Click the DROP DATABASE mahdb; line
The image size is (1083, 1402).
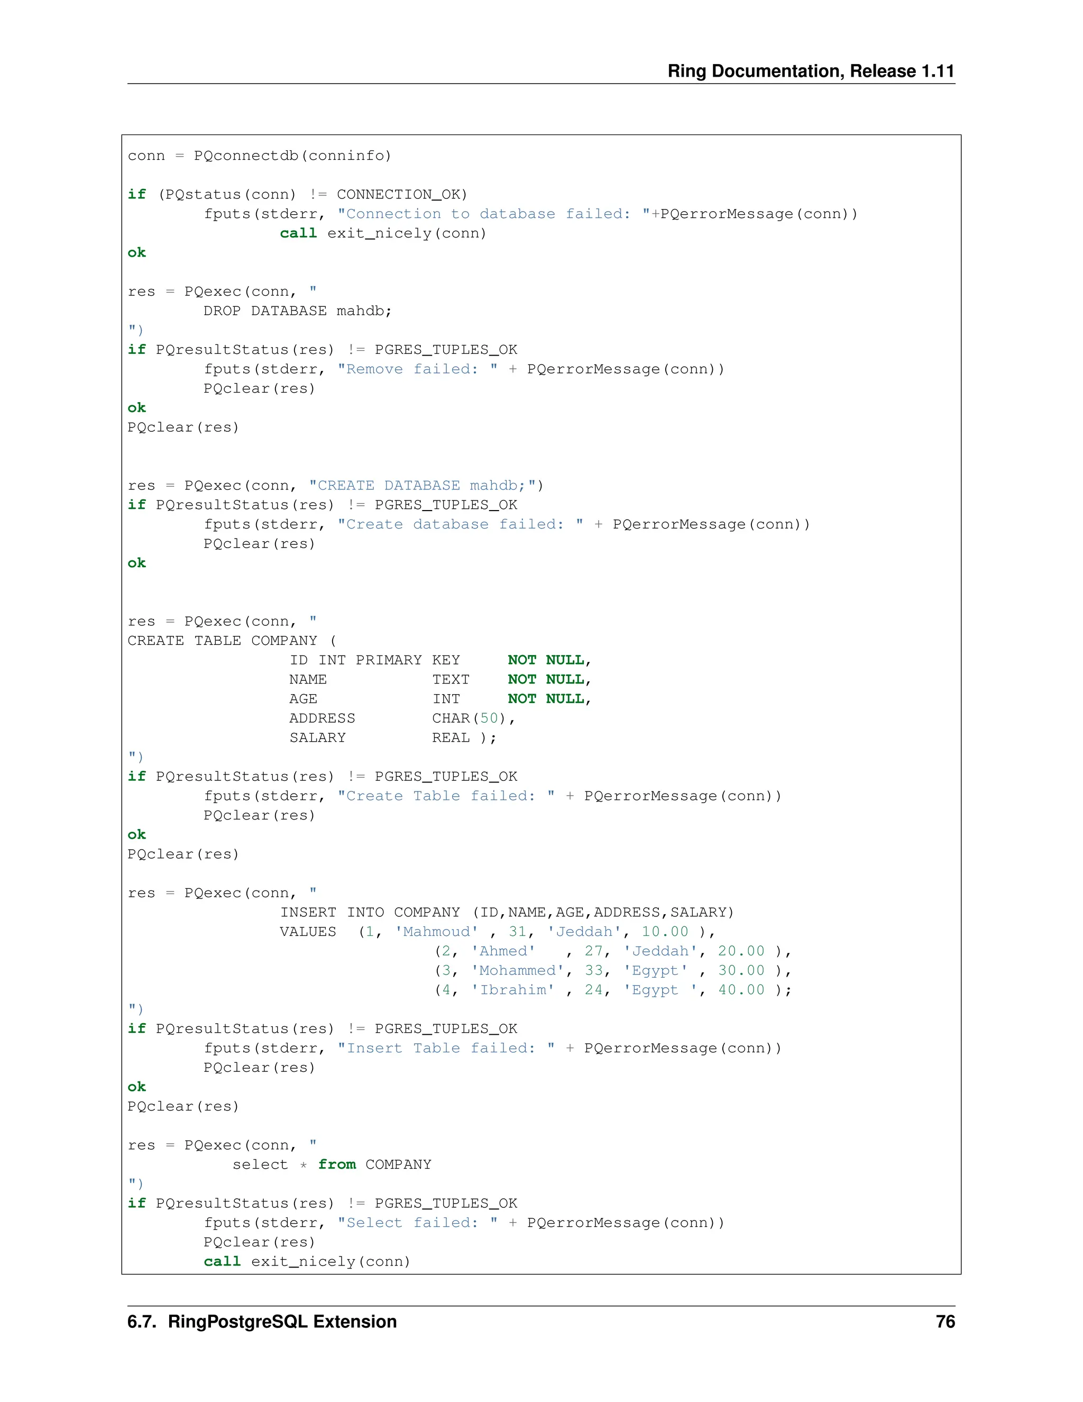[297, 311]
